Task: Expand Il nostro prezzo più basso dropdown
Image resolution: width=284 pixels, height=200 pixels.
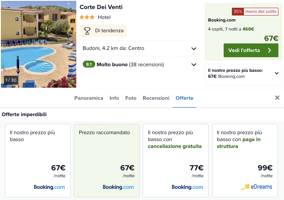Action: click(277, 73)
